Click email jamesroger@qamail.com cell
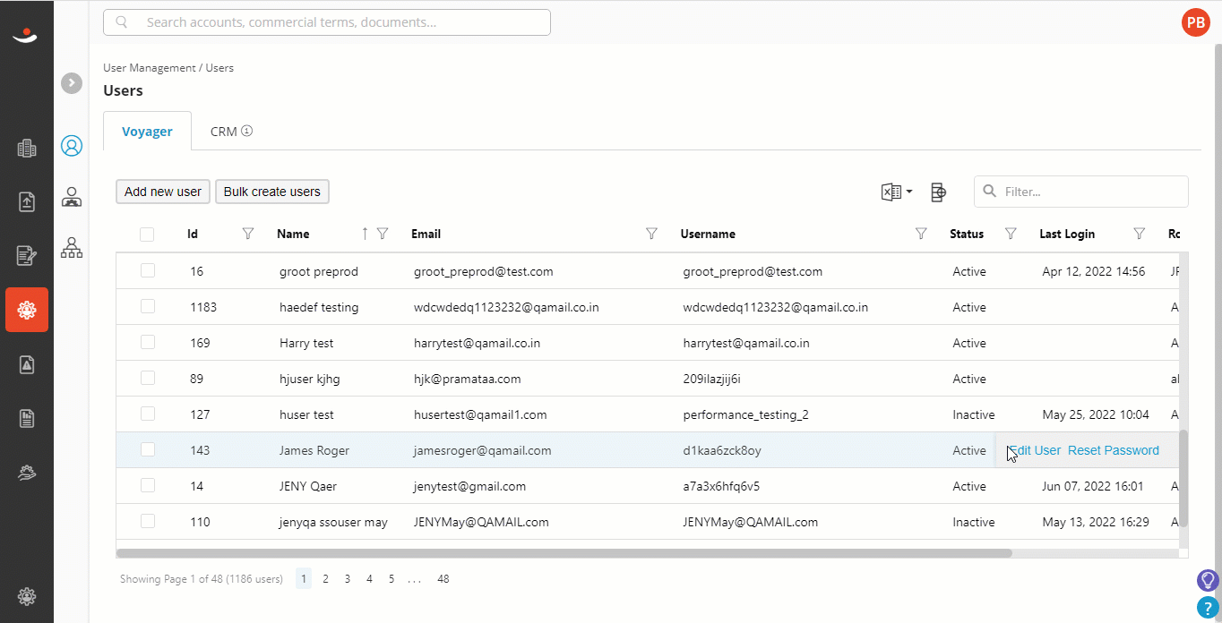The width and height of the screenshot is (1222, 623). tap(483, 450)
